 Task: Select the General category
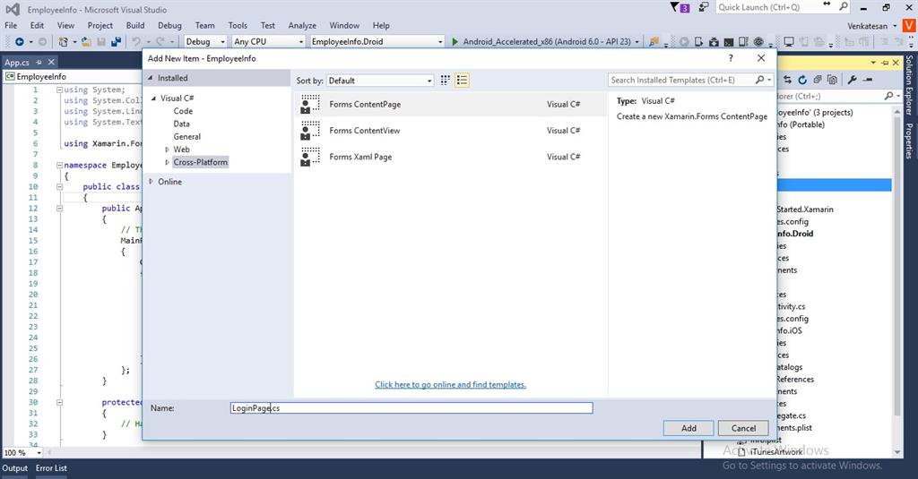pyautogui.click(x=187, y=137)
